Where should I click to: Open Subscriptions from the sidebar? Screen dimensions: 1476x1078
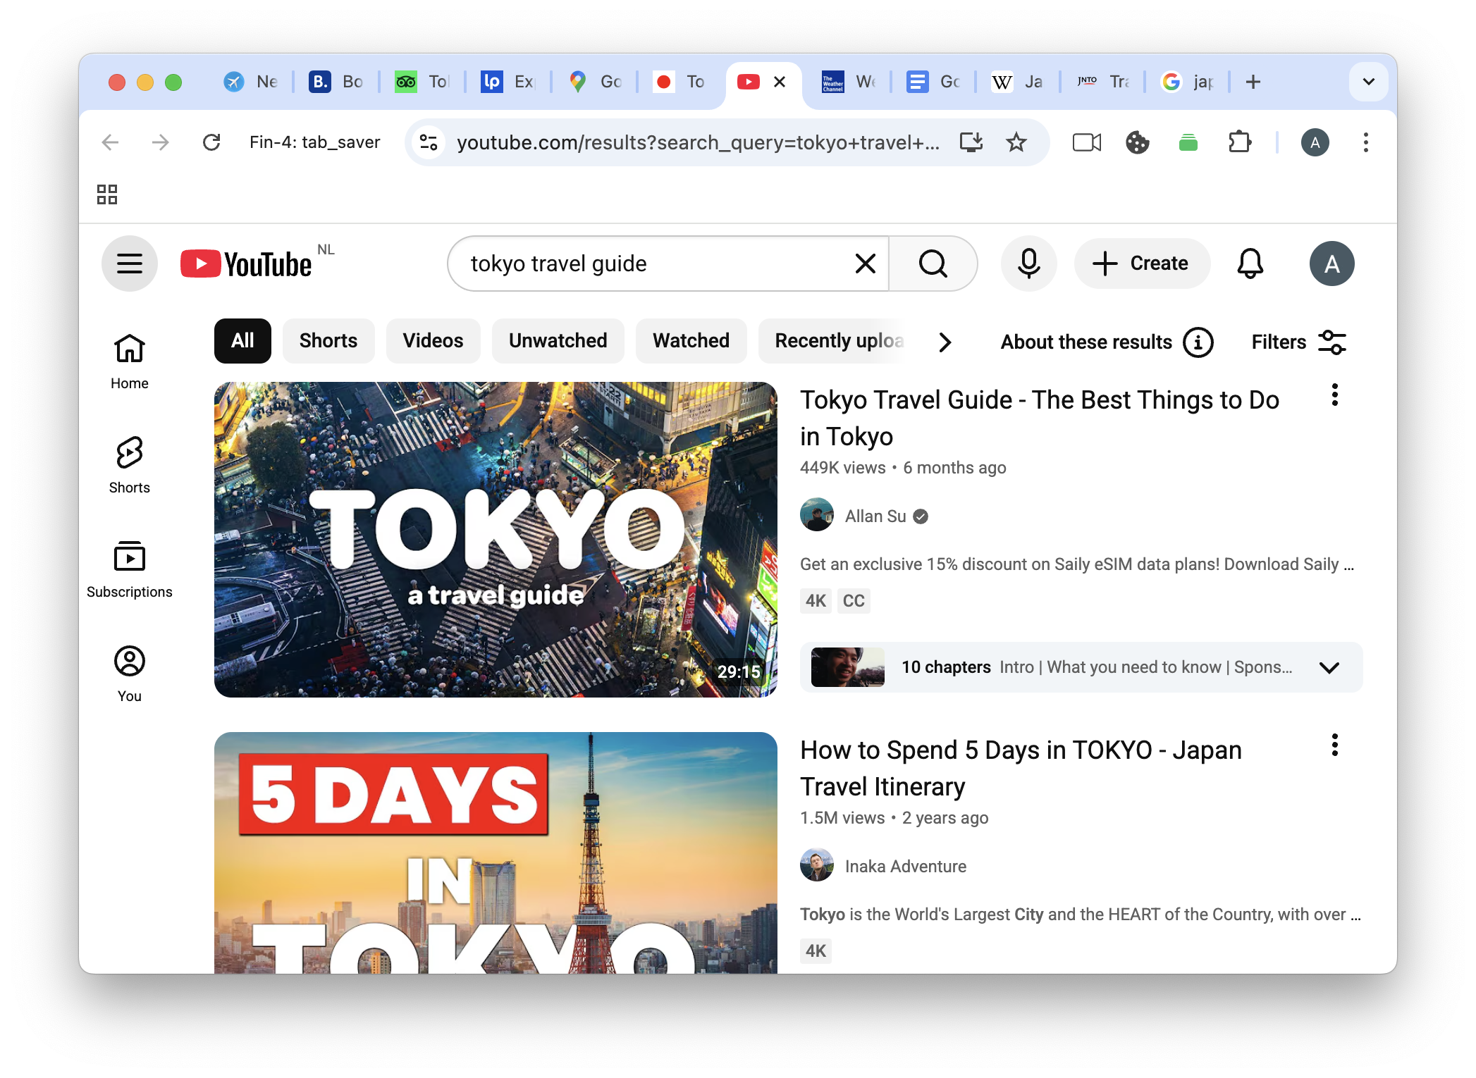pos(129,568)
